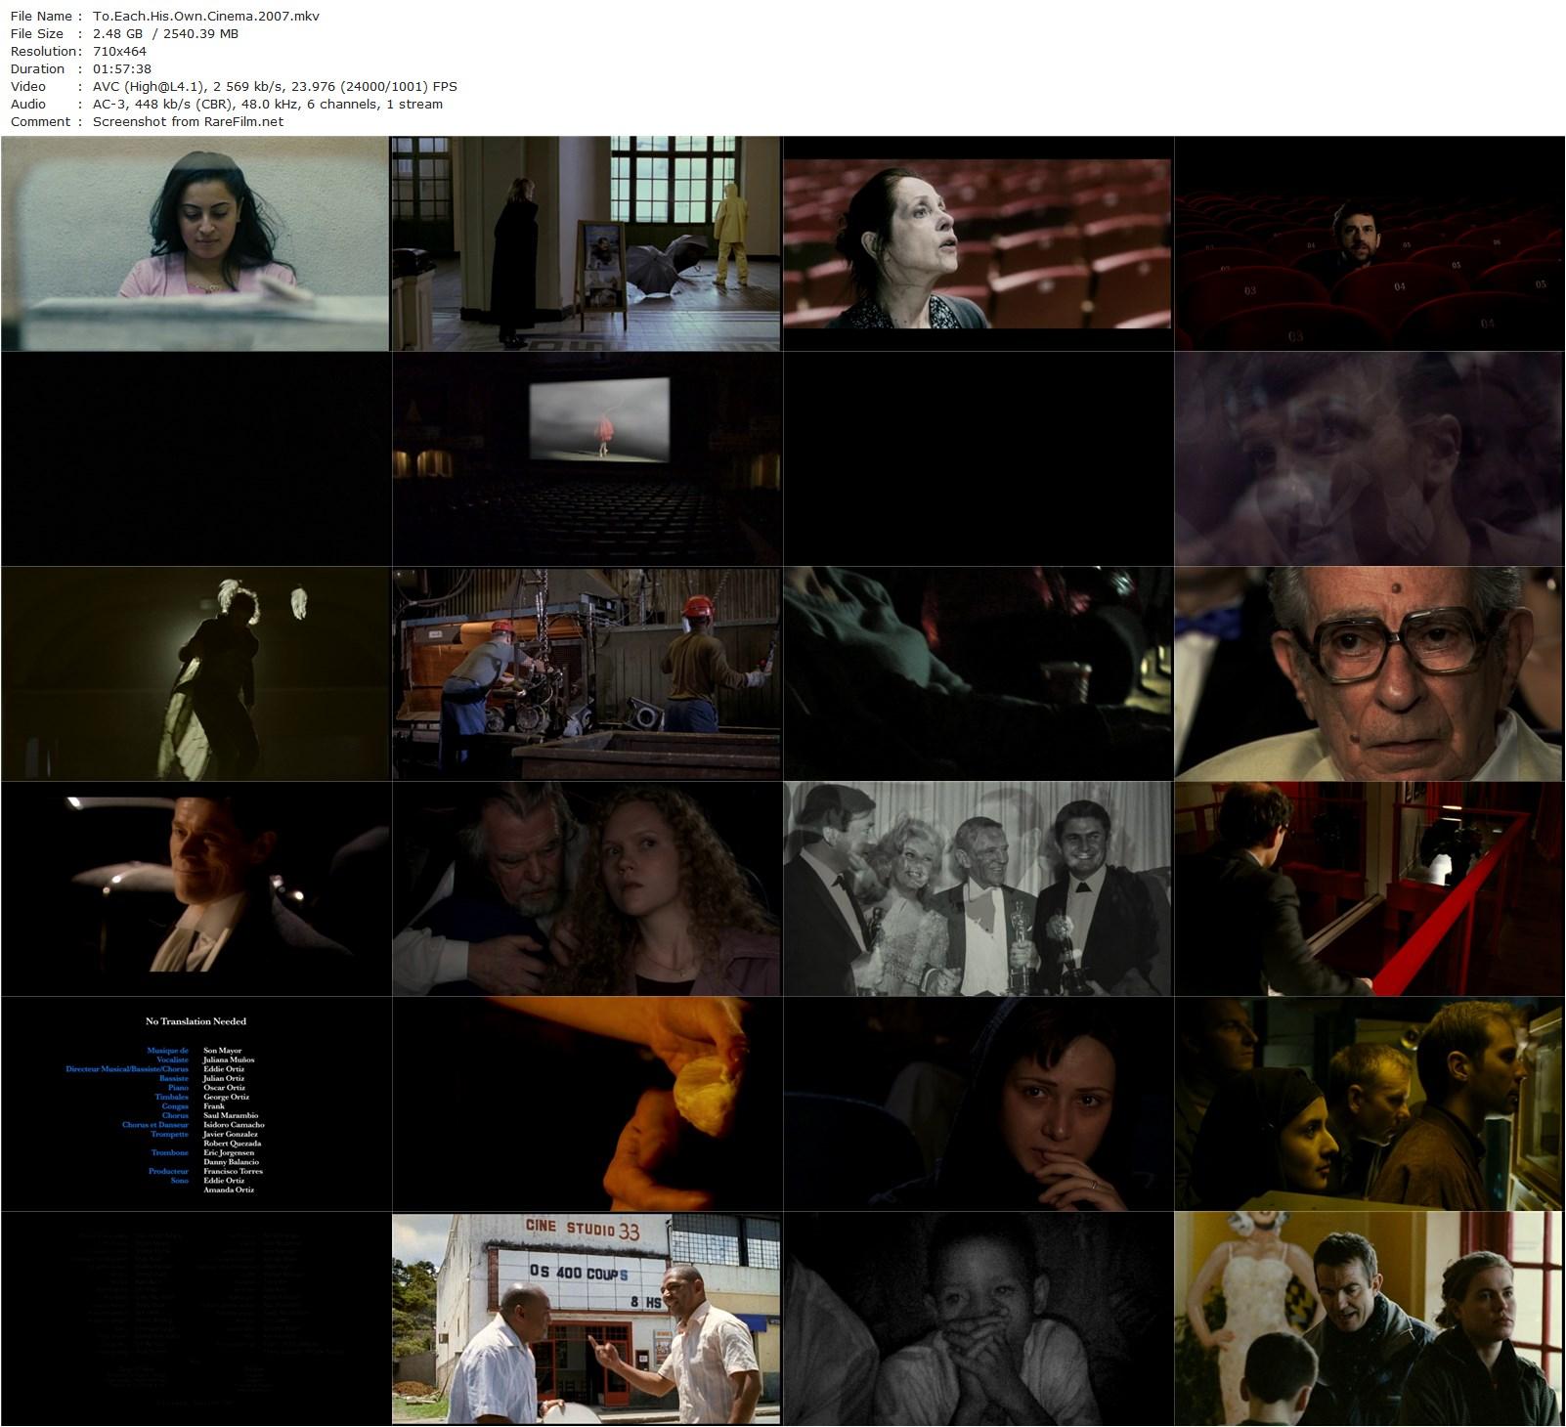Click the black-and-white Oscar statuettes photo
Screen dimensions: 1566x1427
click(x=978, y=888)
